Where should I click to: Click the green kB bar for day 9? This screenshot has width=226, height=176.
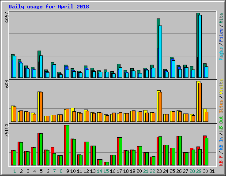[x=68, y=145]
